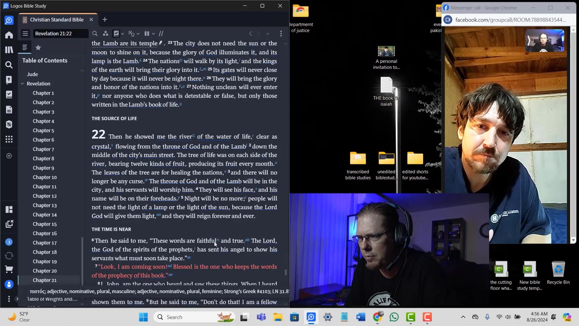
Task: Click the Windows Start button
Action: tap(143, 317)
